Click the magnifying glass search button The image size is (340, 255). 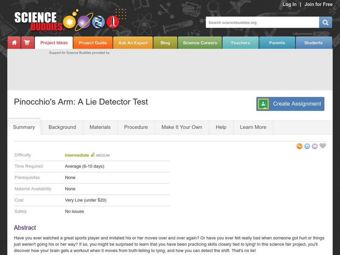(326, 23)
